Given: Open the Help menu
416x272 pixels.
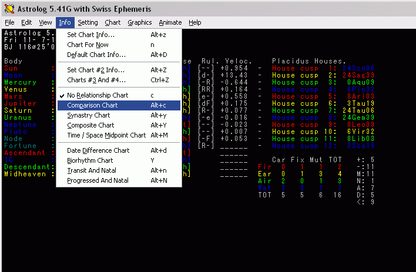Looking at the screenshot, I should point(194,22).
